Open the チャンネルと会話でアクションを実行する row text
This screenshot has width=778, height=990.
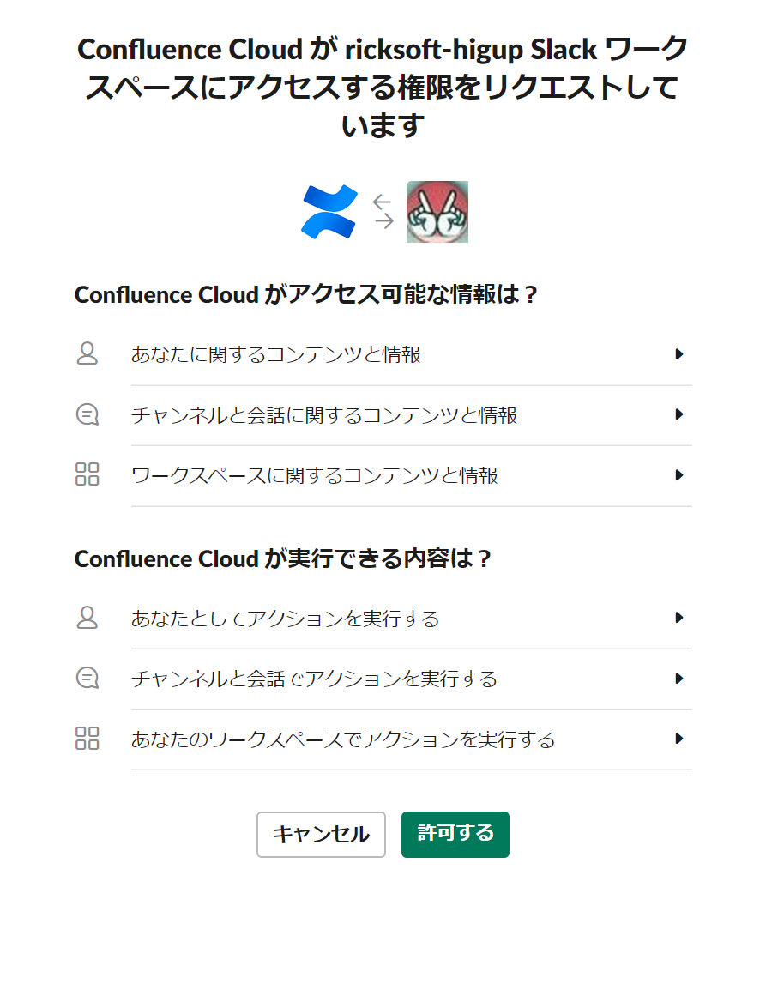(315, 679)
